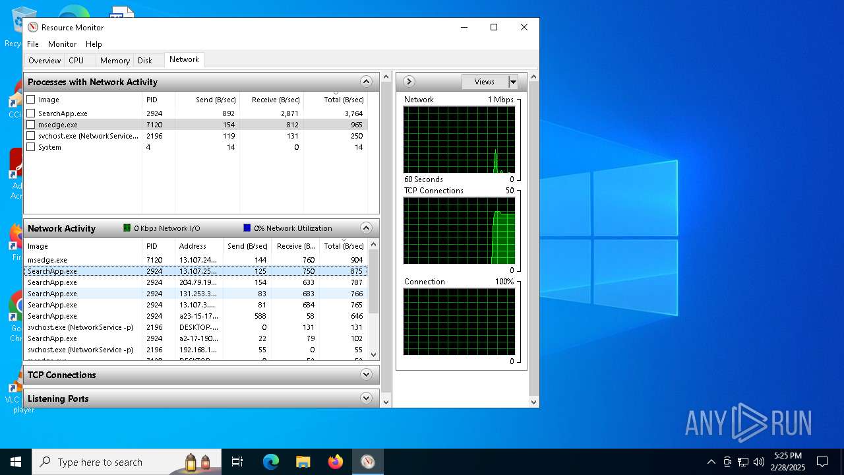This screenshot has width=844, height=475.
Task: Click the graphs pane scrollbar down arrow
Action: (533, 402)
